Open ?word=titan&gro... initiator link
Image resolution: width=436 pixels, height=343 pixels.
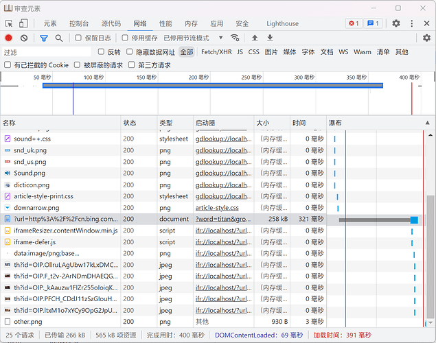223,219
